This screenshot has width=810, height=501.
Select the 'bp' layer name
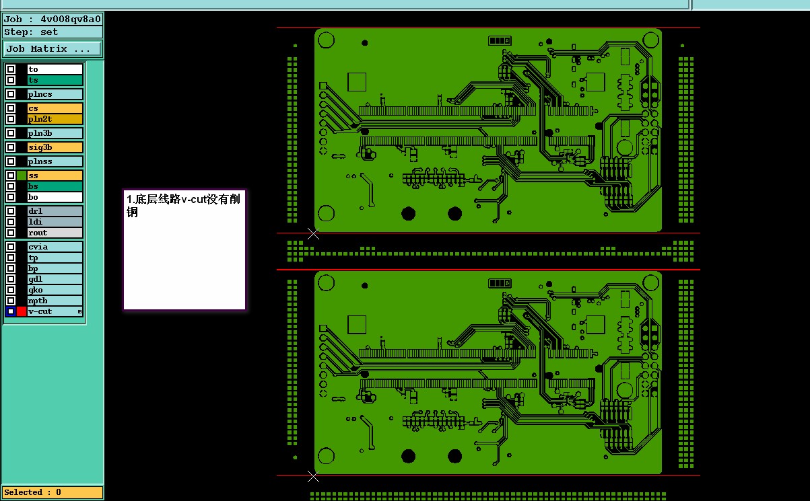pos(55,268)
